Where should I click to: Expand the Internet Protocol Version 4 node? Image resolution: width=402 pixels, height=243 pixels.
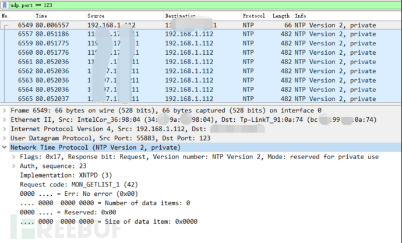coord(4,129)
